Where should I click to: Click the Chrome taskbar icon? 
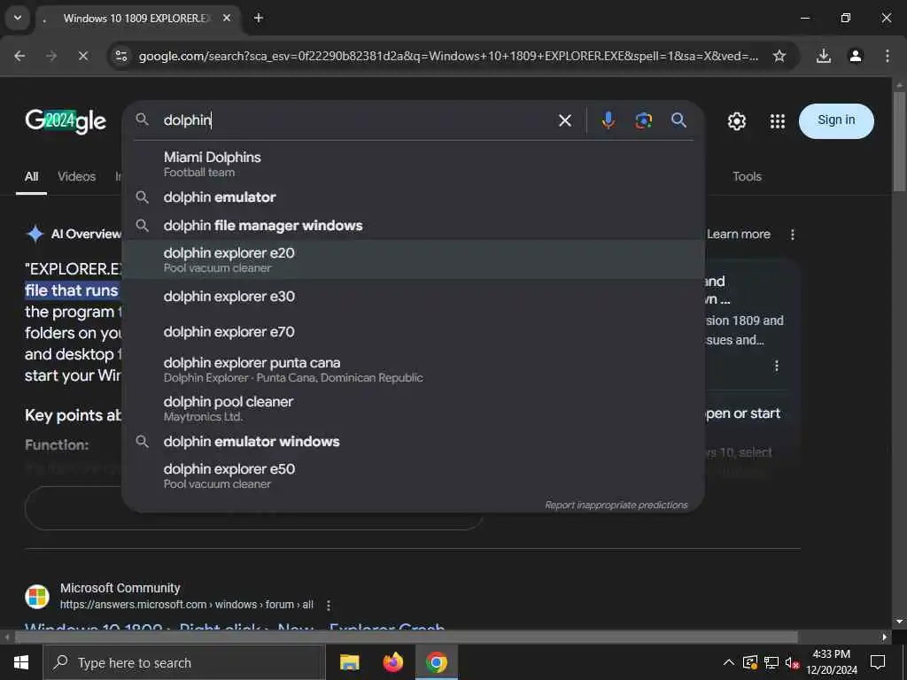coord(437,662)
